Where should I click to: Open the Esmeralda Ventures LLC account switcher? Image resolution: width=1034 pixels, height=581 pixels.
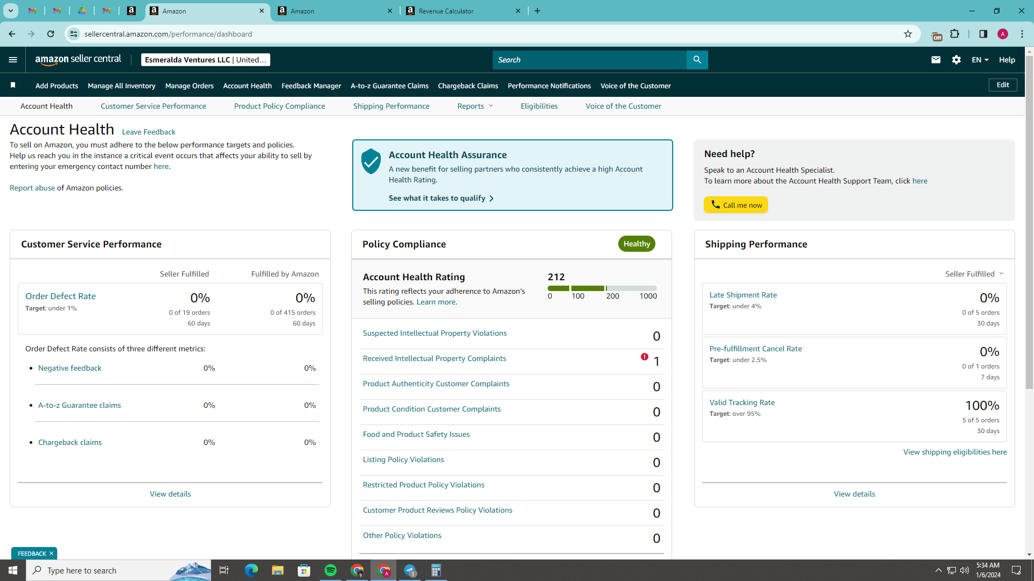click(x=205, y=60)
